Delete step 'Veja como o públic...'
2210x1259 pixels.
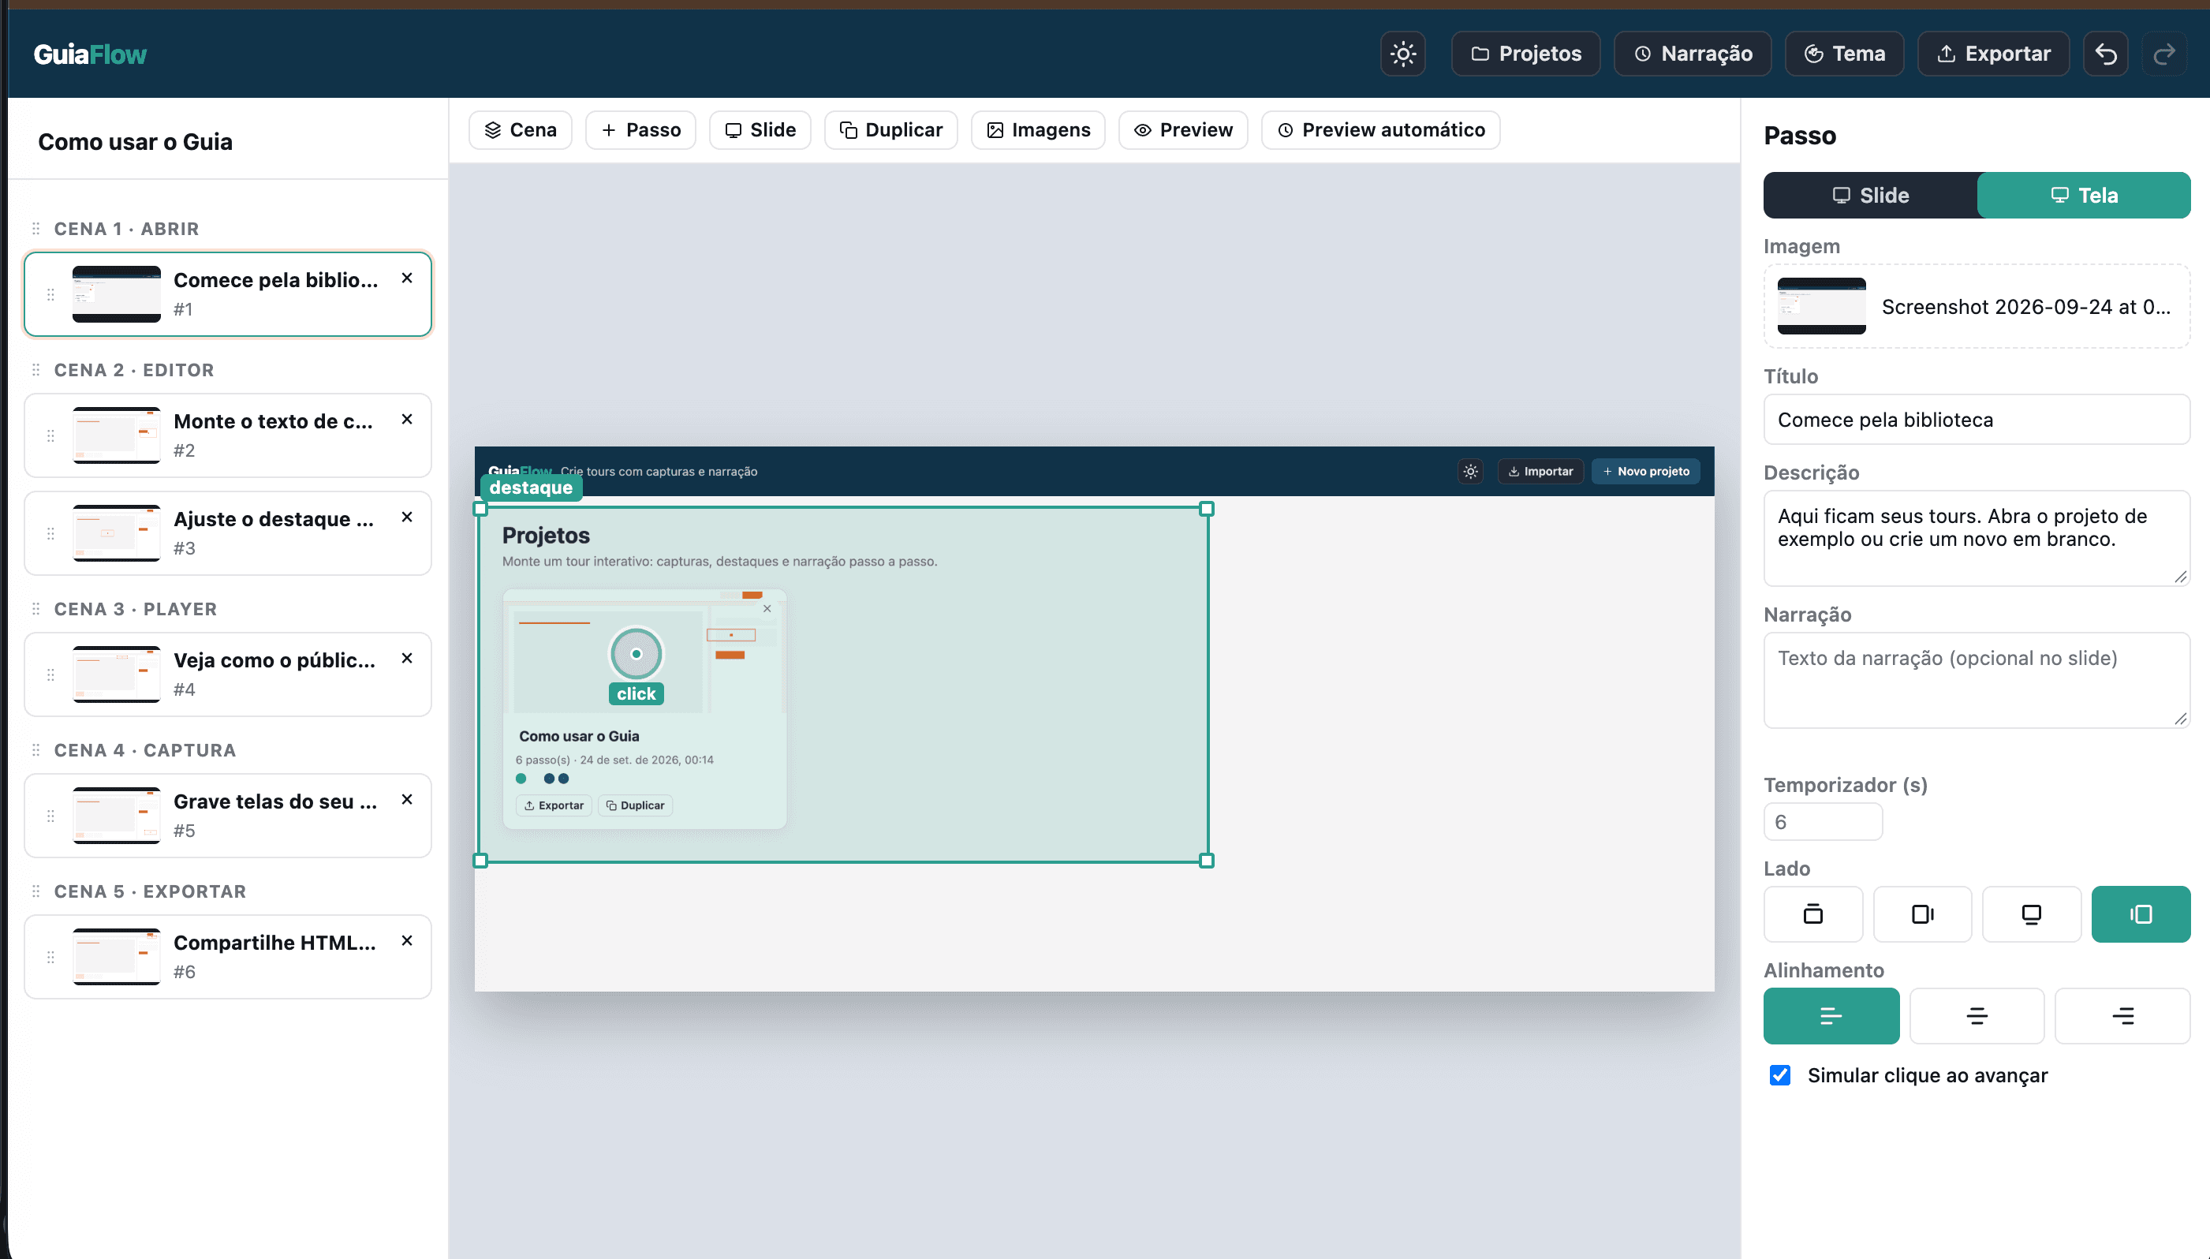406,658
